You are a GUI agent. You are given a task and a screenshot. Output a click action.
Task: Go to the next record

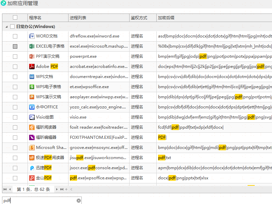click(57, 189)
